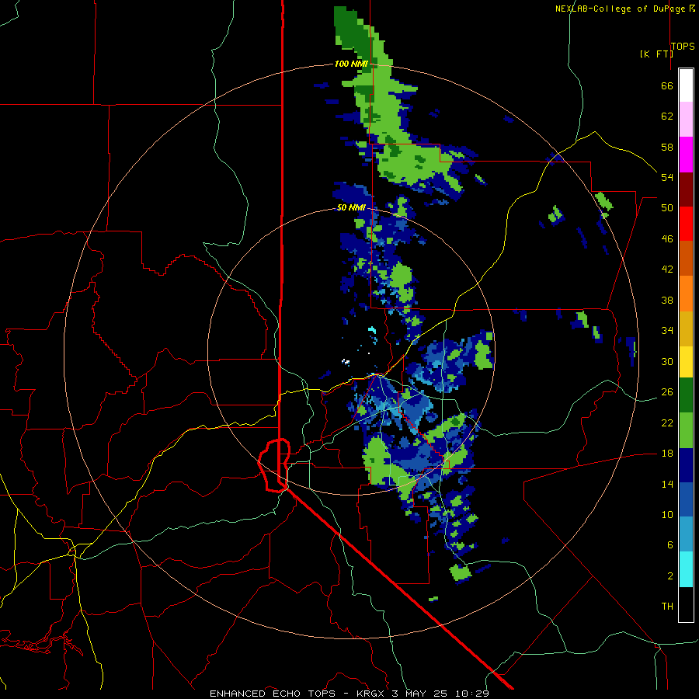This screenshot has height=699, width=699.
Task: Click the light pink legend swatch
Action: (686, 120)
